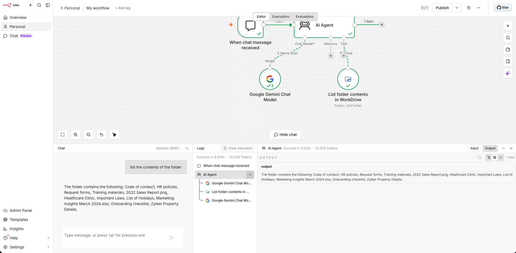The height and width of the screenshot is (253, 516).
Task: Open Chat Preview in the sidebar
Action: (x=26, y=36)
